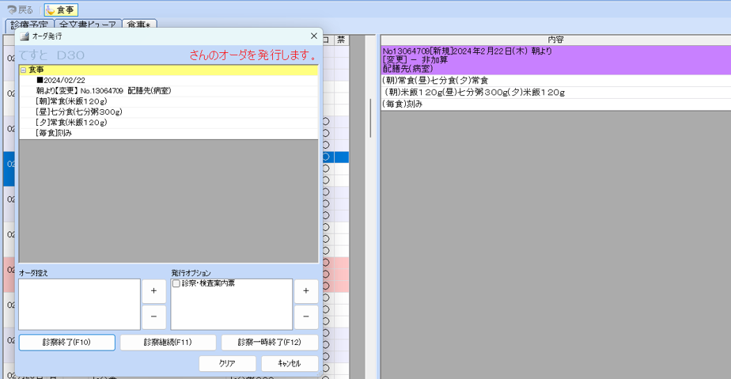This screenshot has width=731, height=379.
Task: Click the 内容 column header
Action: (555, 40)
